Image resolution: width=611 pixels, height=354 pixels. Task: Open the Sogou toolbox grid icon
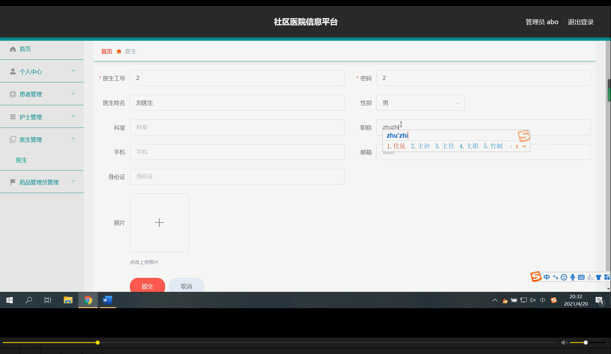pyautogui.click(x=607, y=277)
